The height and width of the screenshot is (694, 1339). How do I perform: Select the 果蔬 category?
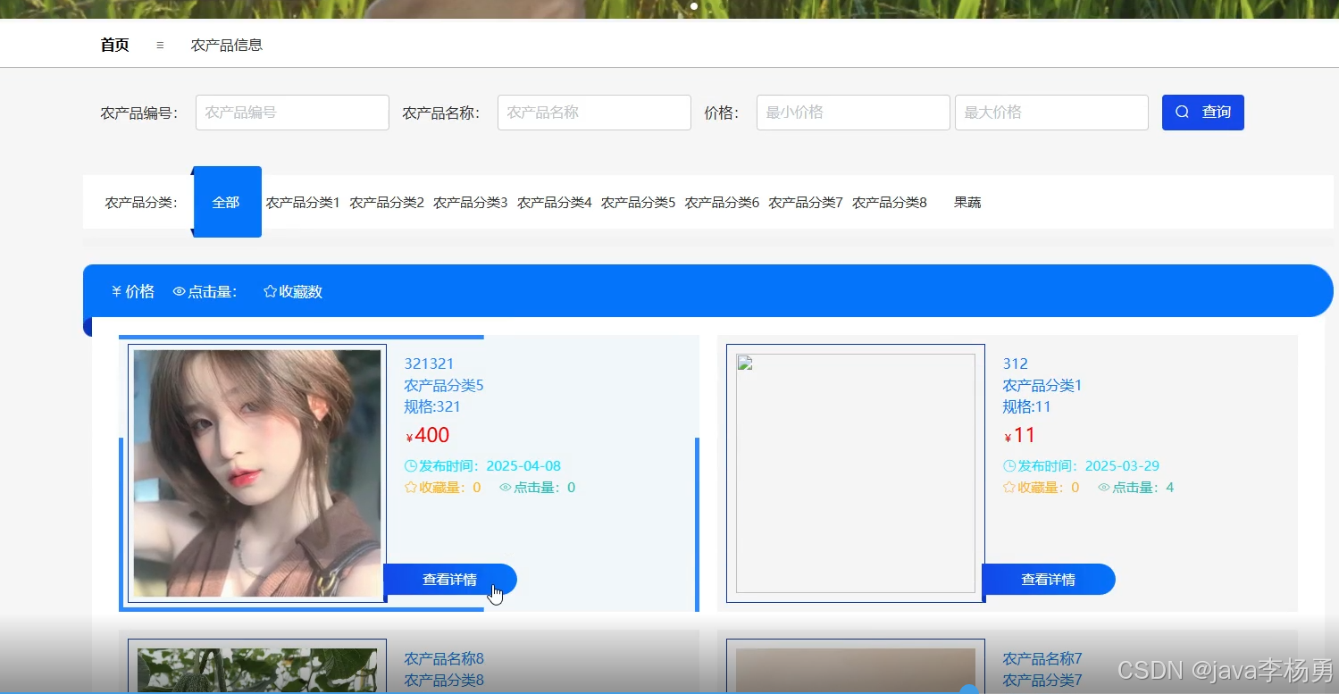click(967, 203)
